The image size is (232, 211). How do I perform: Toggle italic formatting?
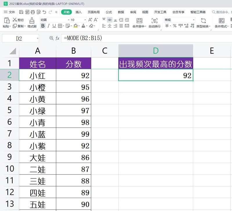point(48,26)
